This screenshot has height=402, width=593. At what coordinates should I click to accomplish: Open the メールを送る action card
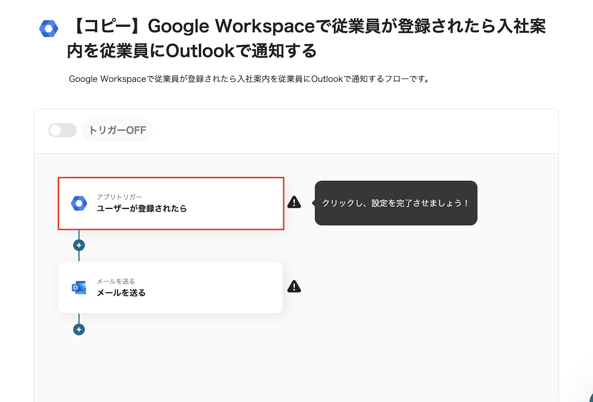(x=170, y=288)
